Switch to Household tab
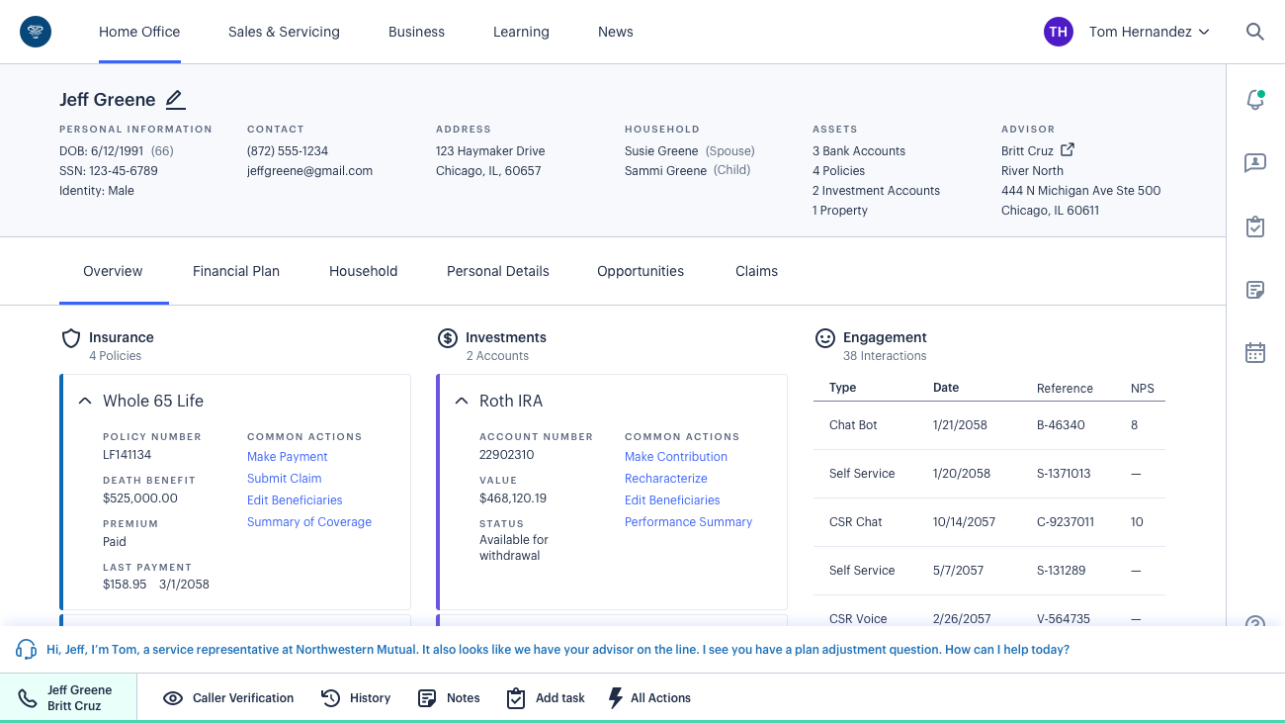Screen dimensions: 1285x723 click(x=364, y=271)
